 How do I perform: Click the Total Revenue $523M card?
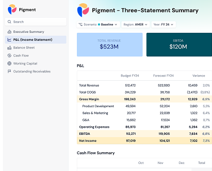110,45
